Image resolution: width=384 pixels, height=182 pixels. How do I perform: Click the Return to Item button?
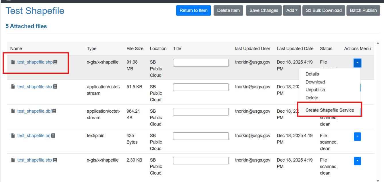pos(193,10)
